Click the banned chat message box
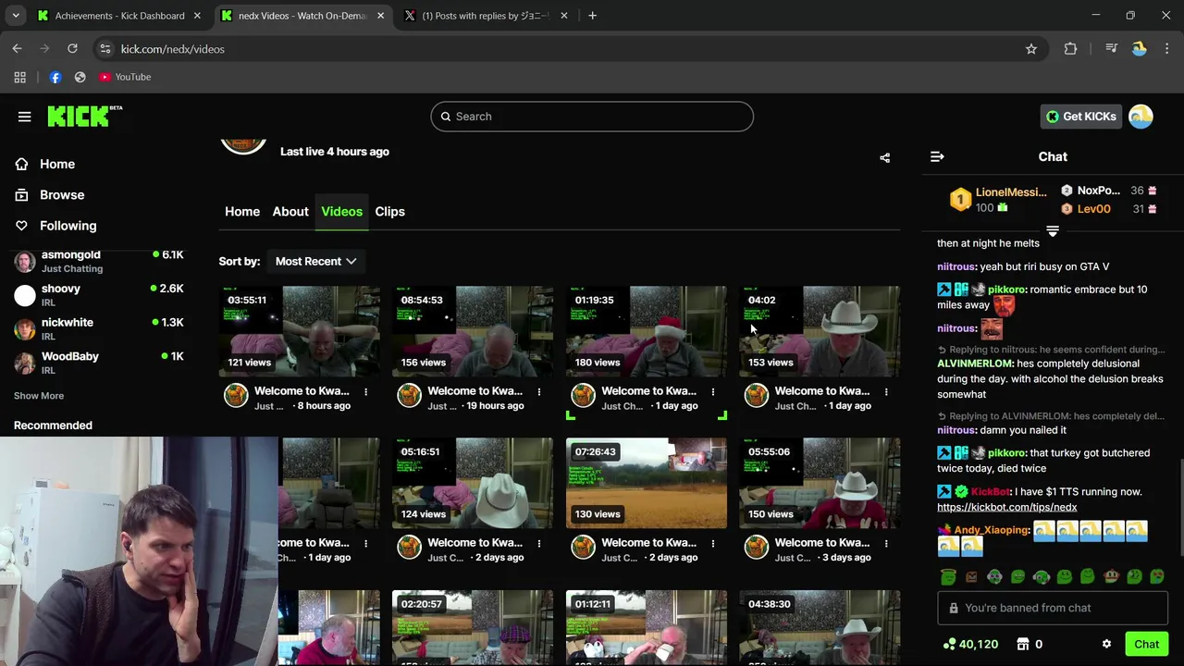The image size is (1184, 666). click(x=1053, y=609)
